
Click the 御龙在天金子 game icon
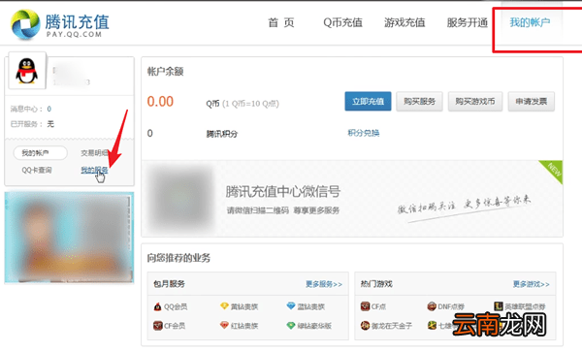(365, 325)
